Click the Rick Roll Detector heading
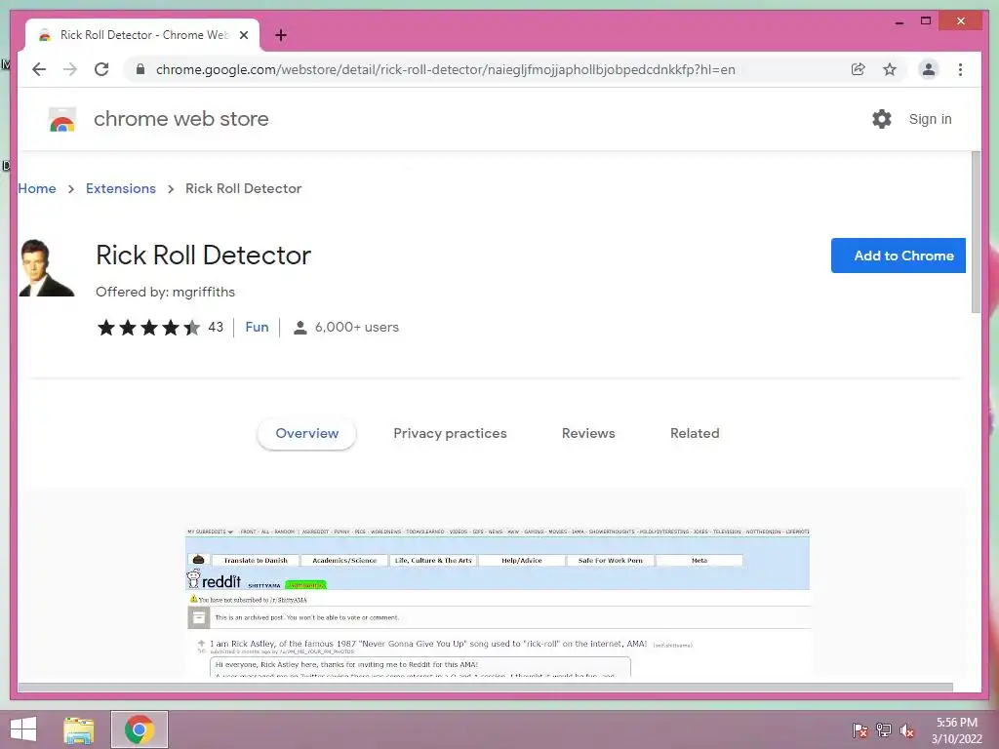999x749 pixels. pyautogui.click(x=203, y=256)
